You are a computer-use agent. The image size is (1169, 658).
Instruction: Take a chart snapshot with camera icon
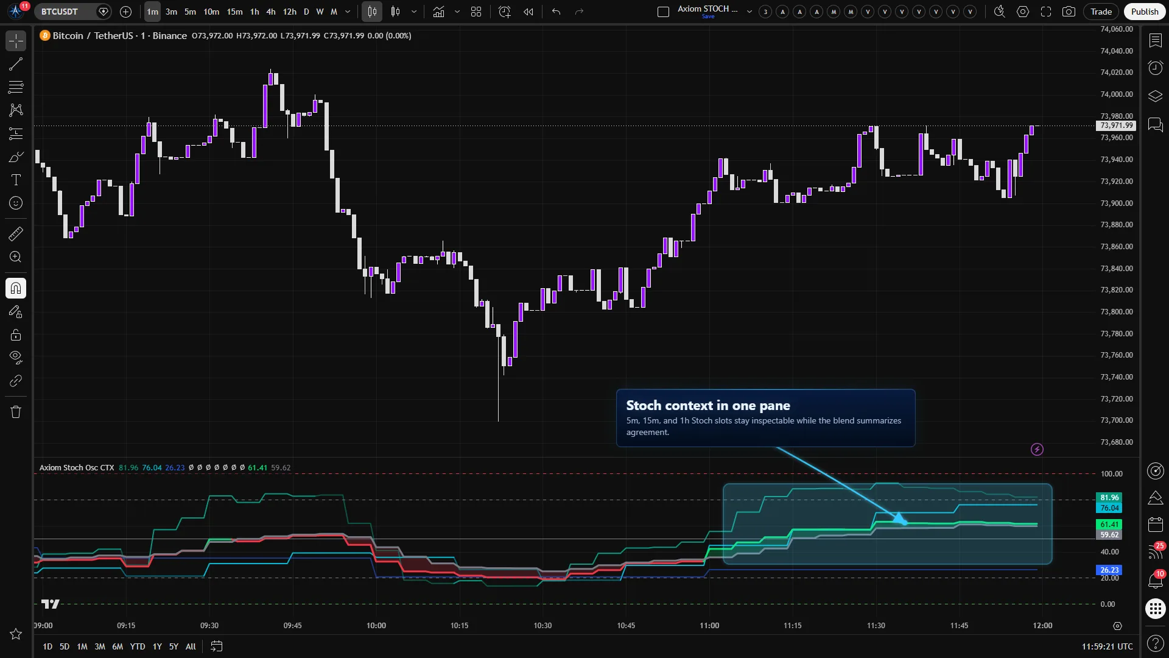[1069, 12]
